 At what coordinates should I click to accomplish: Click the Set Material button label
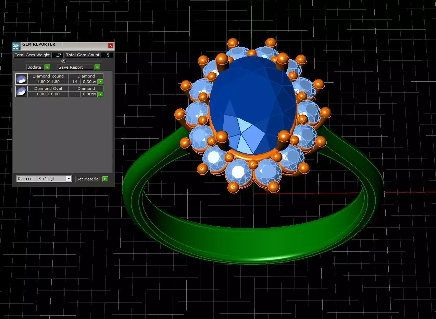(88, 179)
